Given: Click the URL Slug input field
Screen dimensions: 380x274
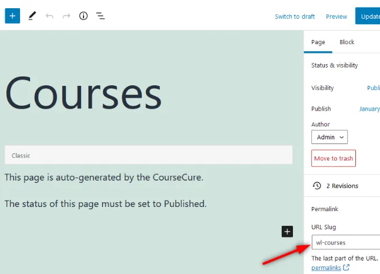Looking at the screenshot, I should point(346,242).
